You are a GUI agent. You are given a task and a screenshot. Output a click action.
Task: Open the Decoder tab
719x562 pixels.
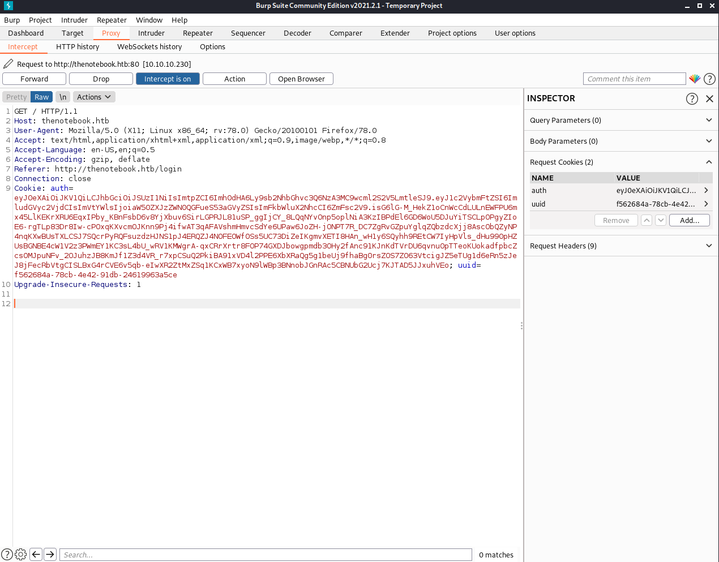click(x=297, y=33)
